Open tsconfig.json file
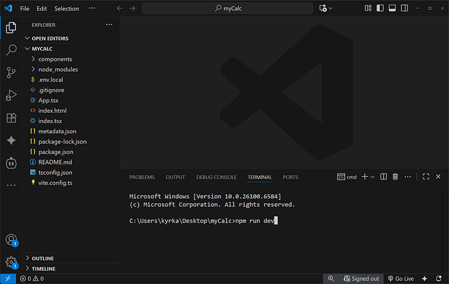The height and width of the screenshot is (284, 449). click(x=71, y=172)
